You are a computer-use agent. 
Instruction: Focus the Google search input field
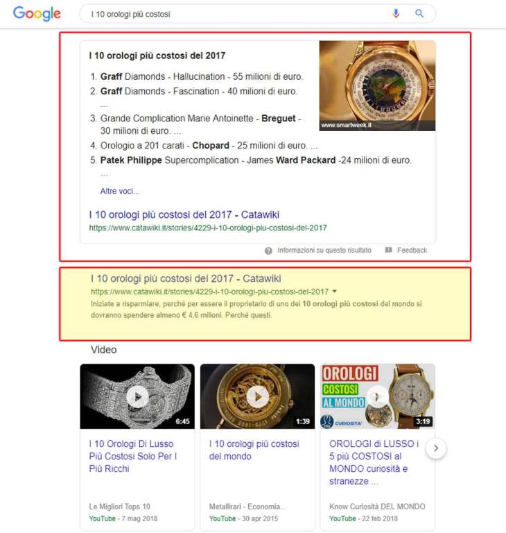[x=238, y=14]
